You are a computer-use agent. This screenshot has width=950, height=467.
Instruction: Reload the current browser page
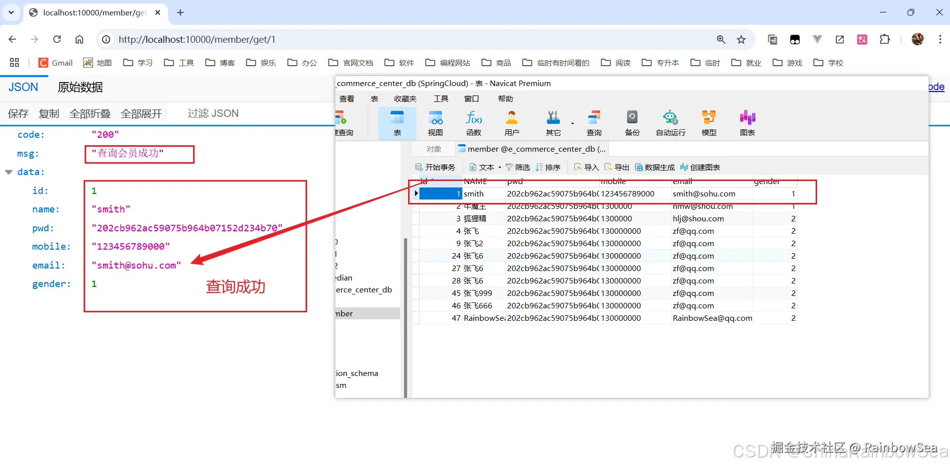[x=57, y=39]
